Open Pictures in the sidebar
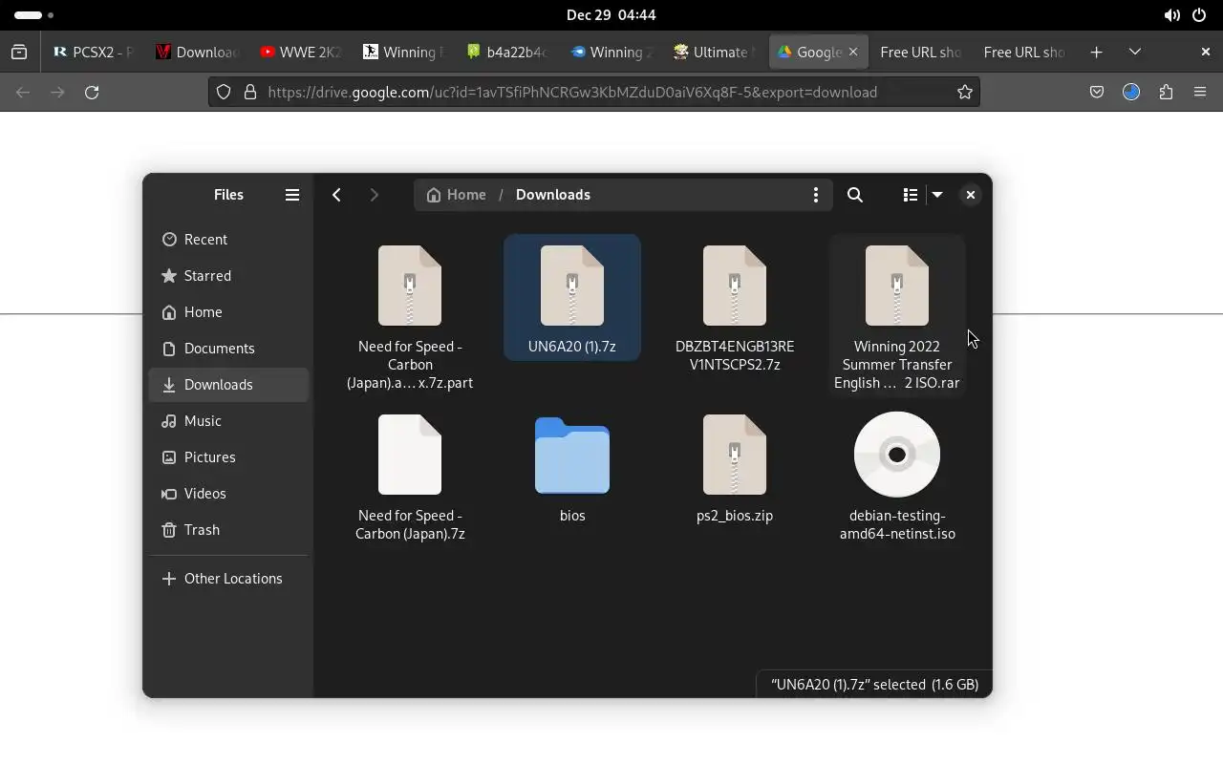This screenshot has height=764, width=1223. (228, 457)
